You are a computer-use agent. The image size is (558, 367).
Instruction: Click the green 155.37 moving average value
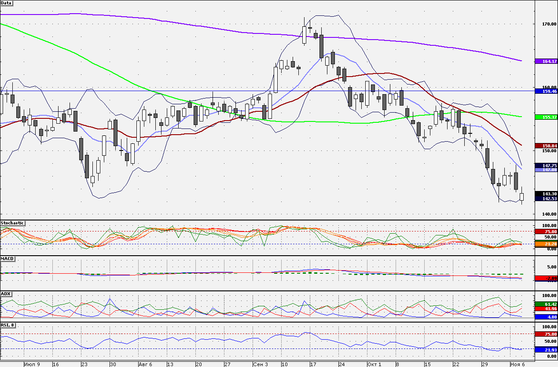(546, 117)
